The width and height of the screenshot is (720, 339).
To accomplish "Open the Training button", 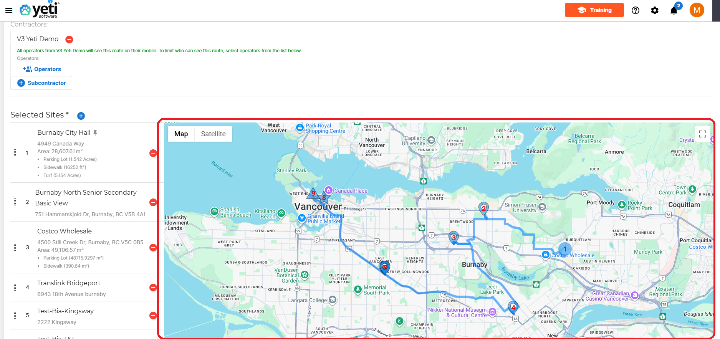I will click(x=594, y=10).
